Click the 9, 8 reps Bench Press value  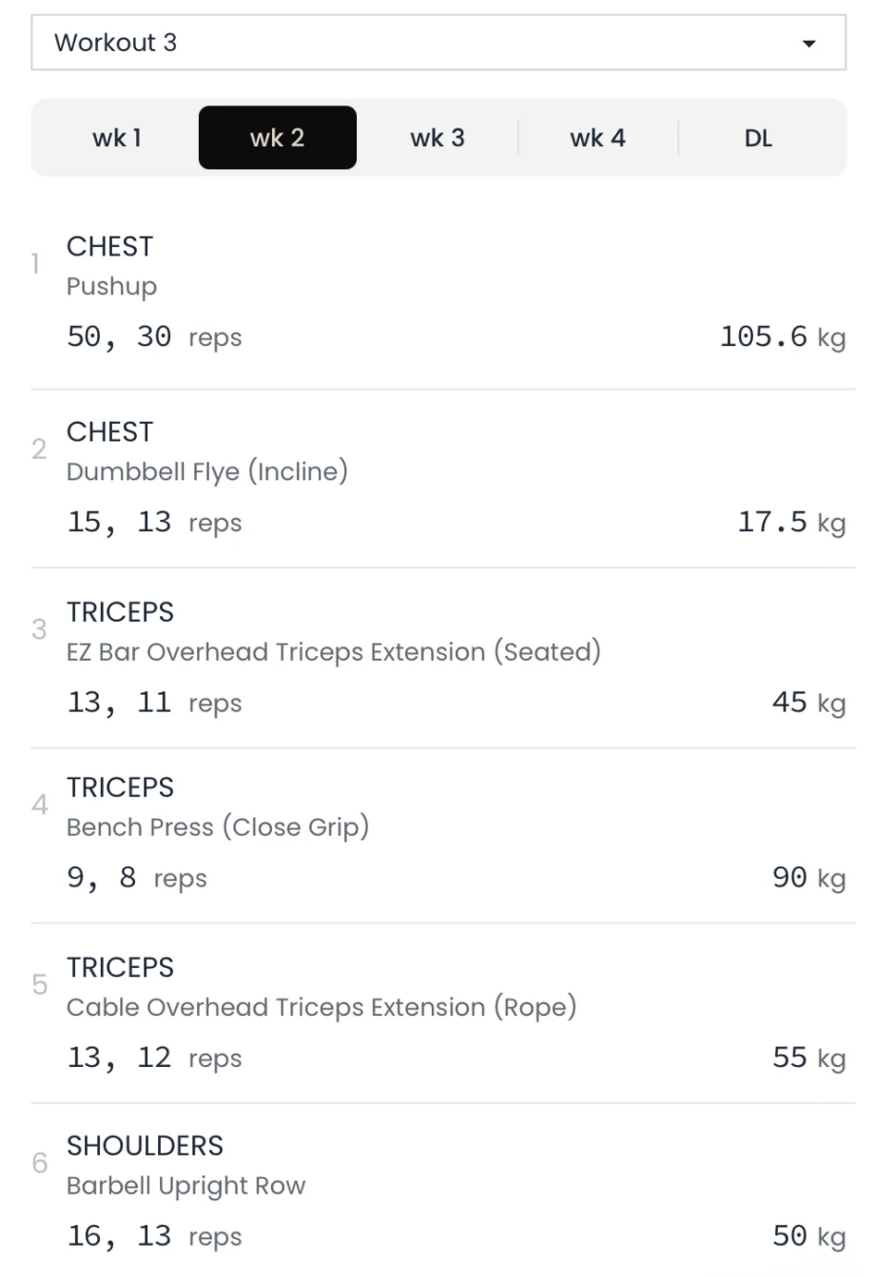tap(136, 877)
